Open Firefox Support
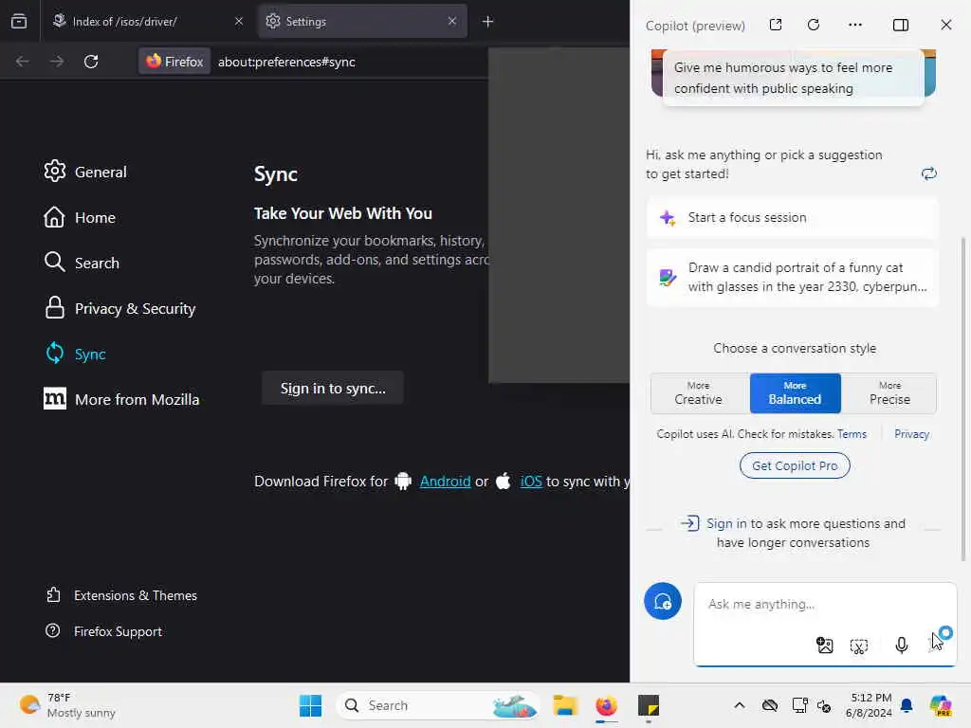This screenshot has width=971, height=728. coord(104,630)
